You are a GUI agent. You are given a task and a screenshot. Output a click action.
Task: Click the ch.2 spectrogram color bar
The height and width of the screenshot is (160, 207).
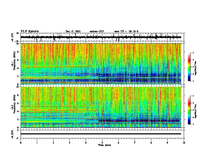point(189,110)
